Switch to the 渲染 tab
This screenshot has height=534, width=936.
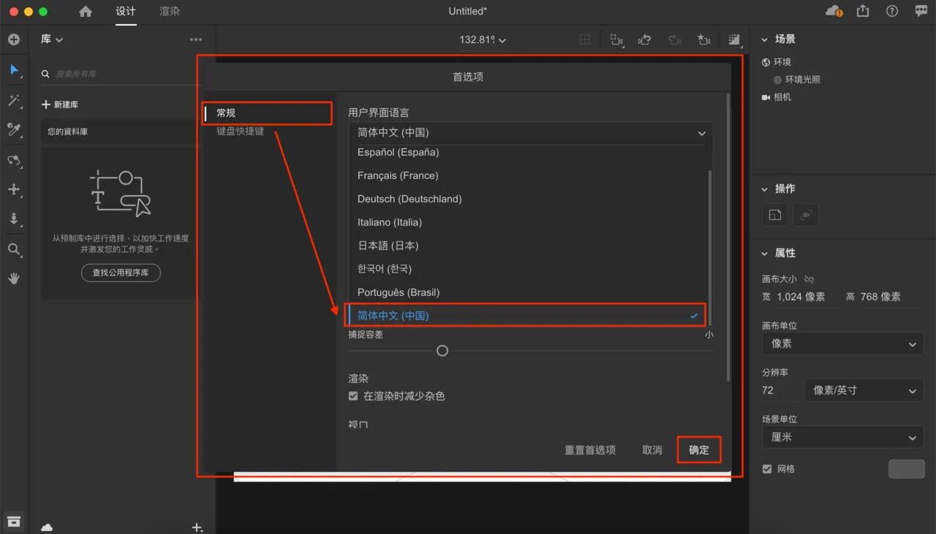click(x=170, y=12)
